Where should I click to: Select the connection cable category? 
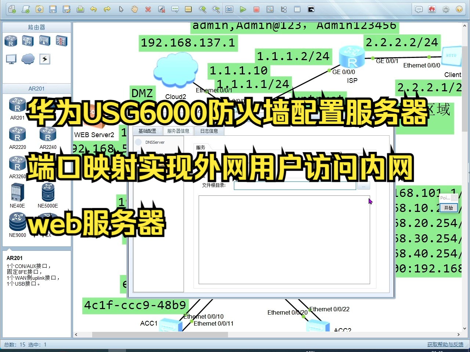[45, 59]
